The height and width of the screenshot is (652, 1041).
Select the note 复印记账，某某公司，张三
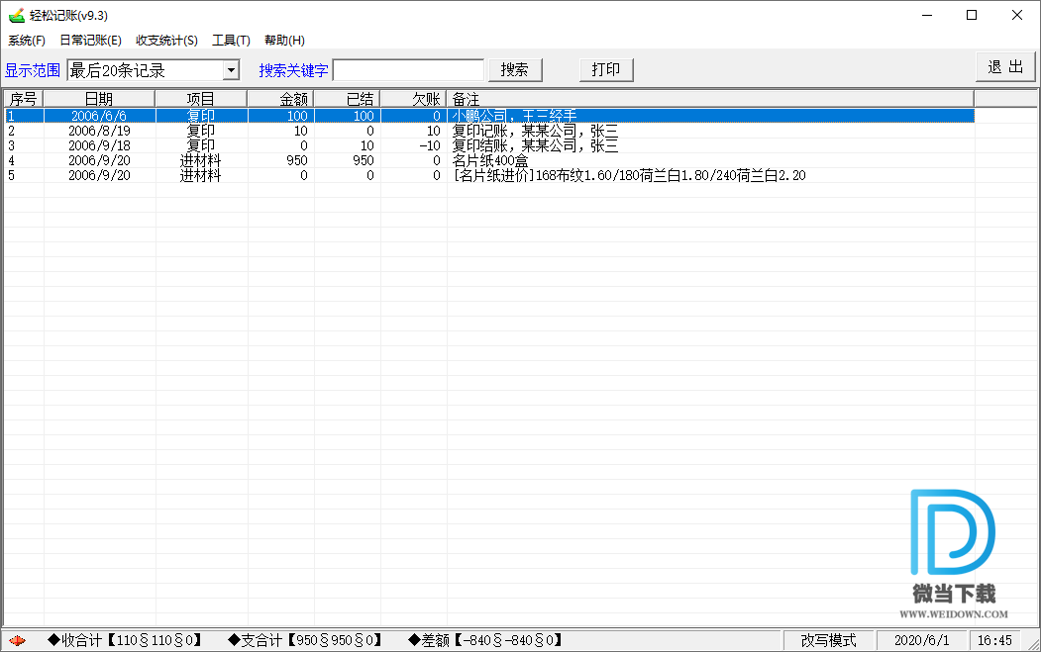pyautogui.click(x=535, y=131)
